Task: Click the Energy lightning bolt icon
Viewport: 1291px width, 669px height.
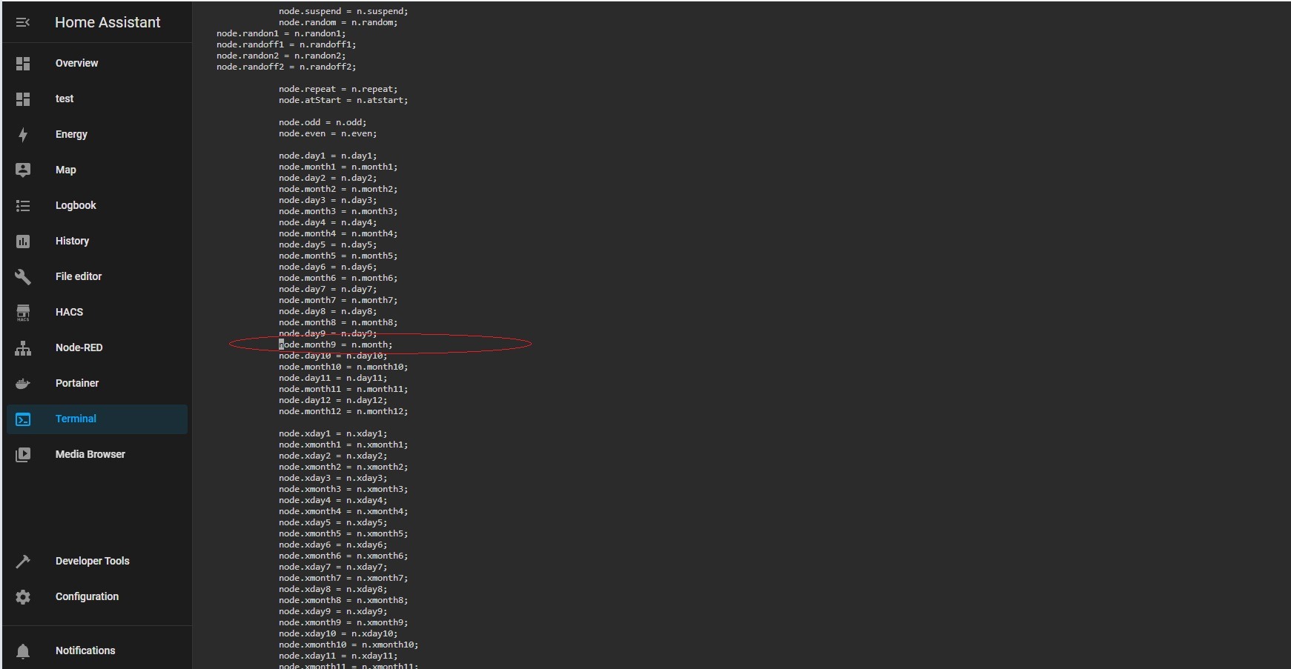Action: point(23,135)
